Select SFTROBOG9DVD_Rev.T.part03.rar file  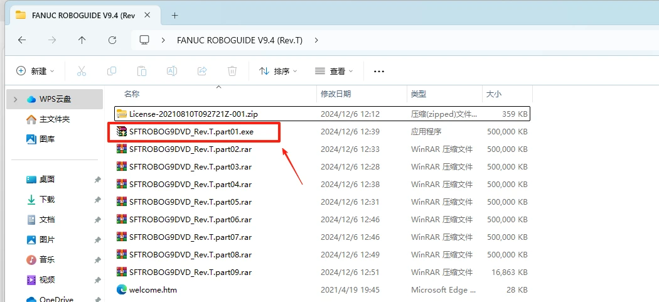[322, 167]
